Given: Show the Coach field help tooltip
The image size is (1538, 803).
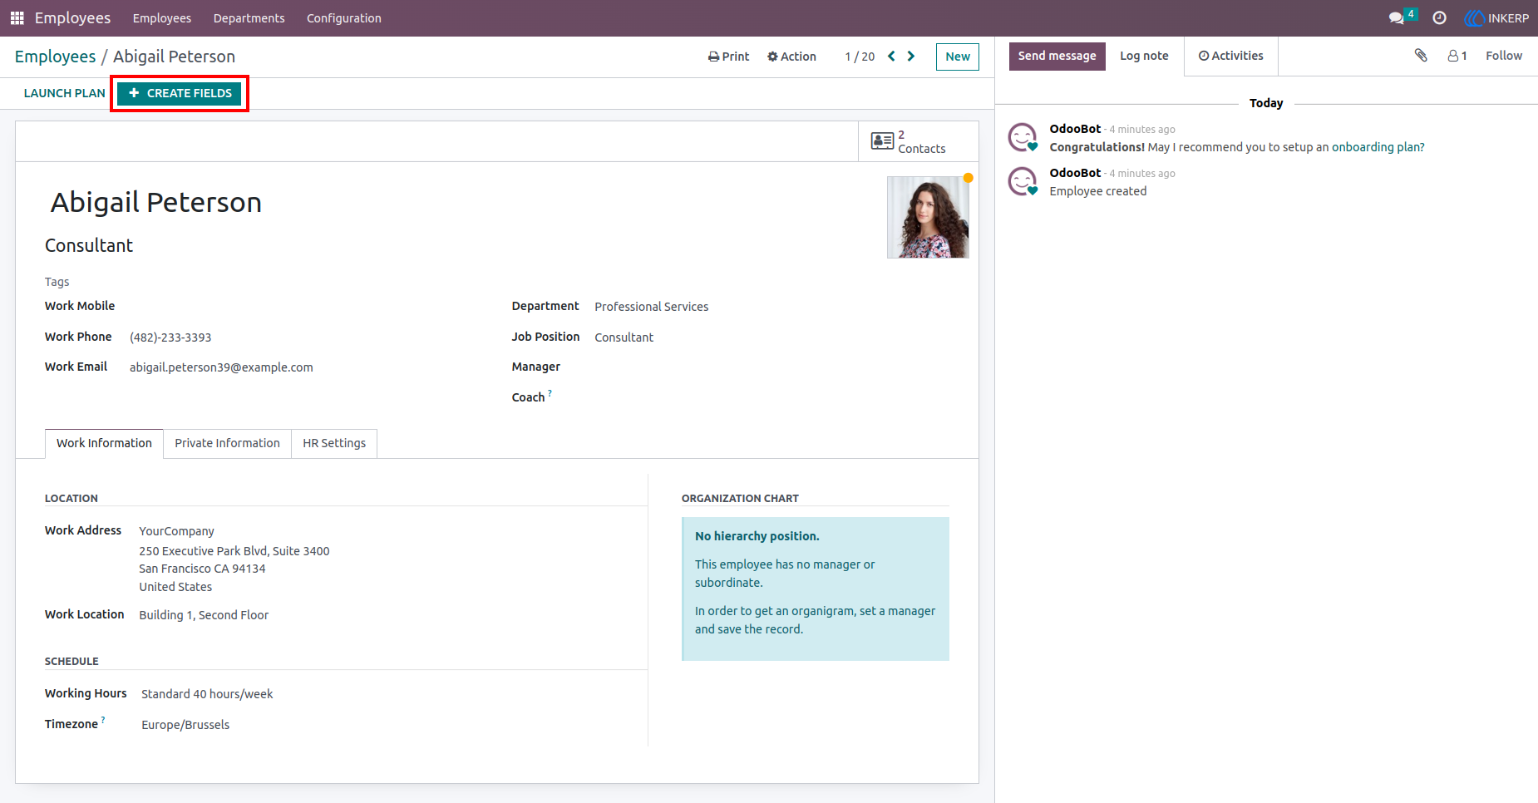Looking at the screenshot, I should (x=550, y=393).
